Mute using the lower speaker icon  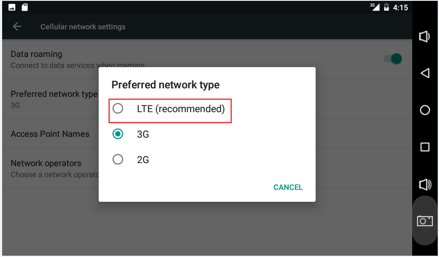point(424,184)
